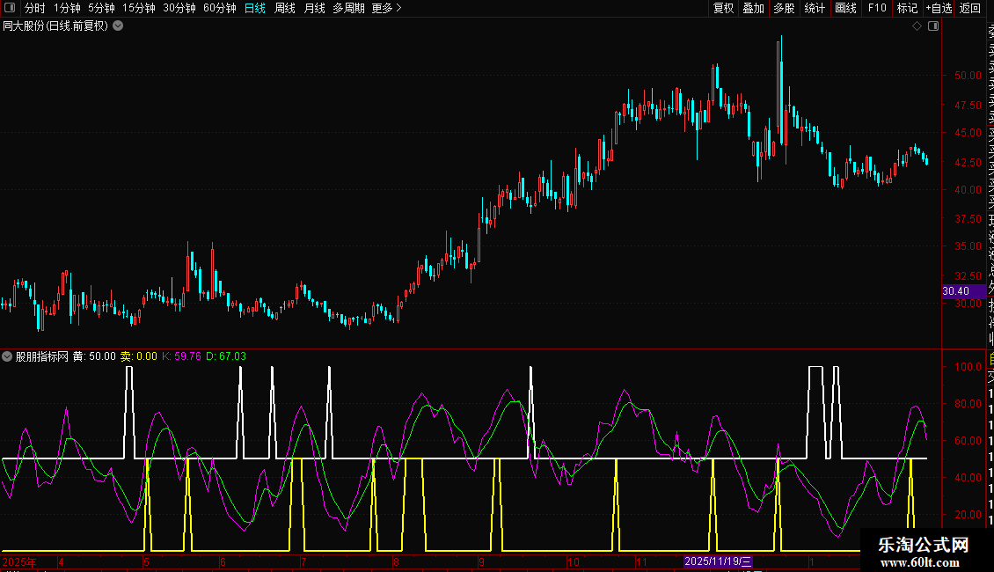This screenshot has width=994, height=572.
Task: Add stock to watchlist with +自选
Action: point(939,8)
